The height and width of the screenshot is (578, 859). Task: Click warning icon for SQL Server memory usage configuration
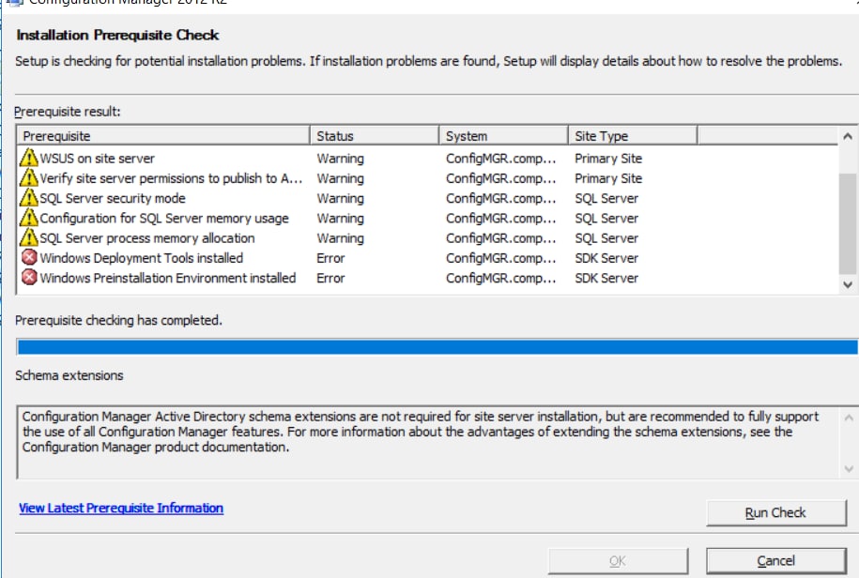tap(28, 218)
